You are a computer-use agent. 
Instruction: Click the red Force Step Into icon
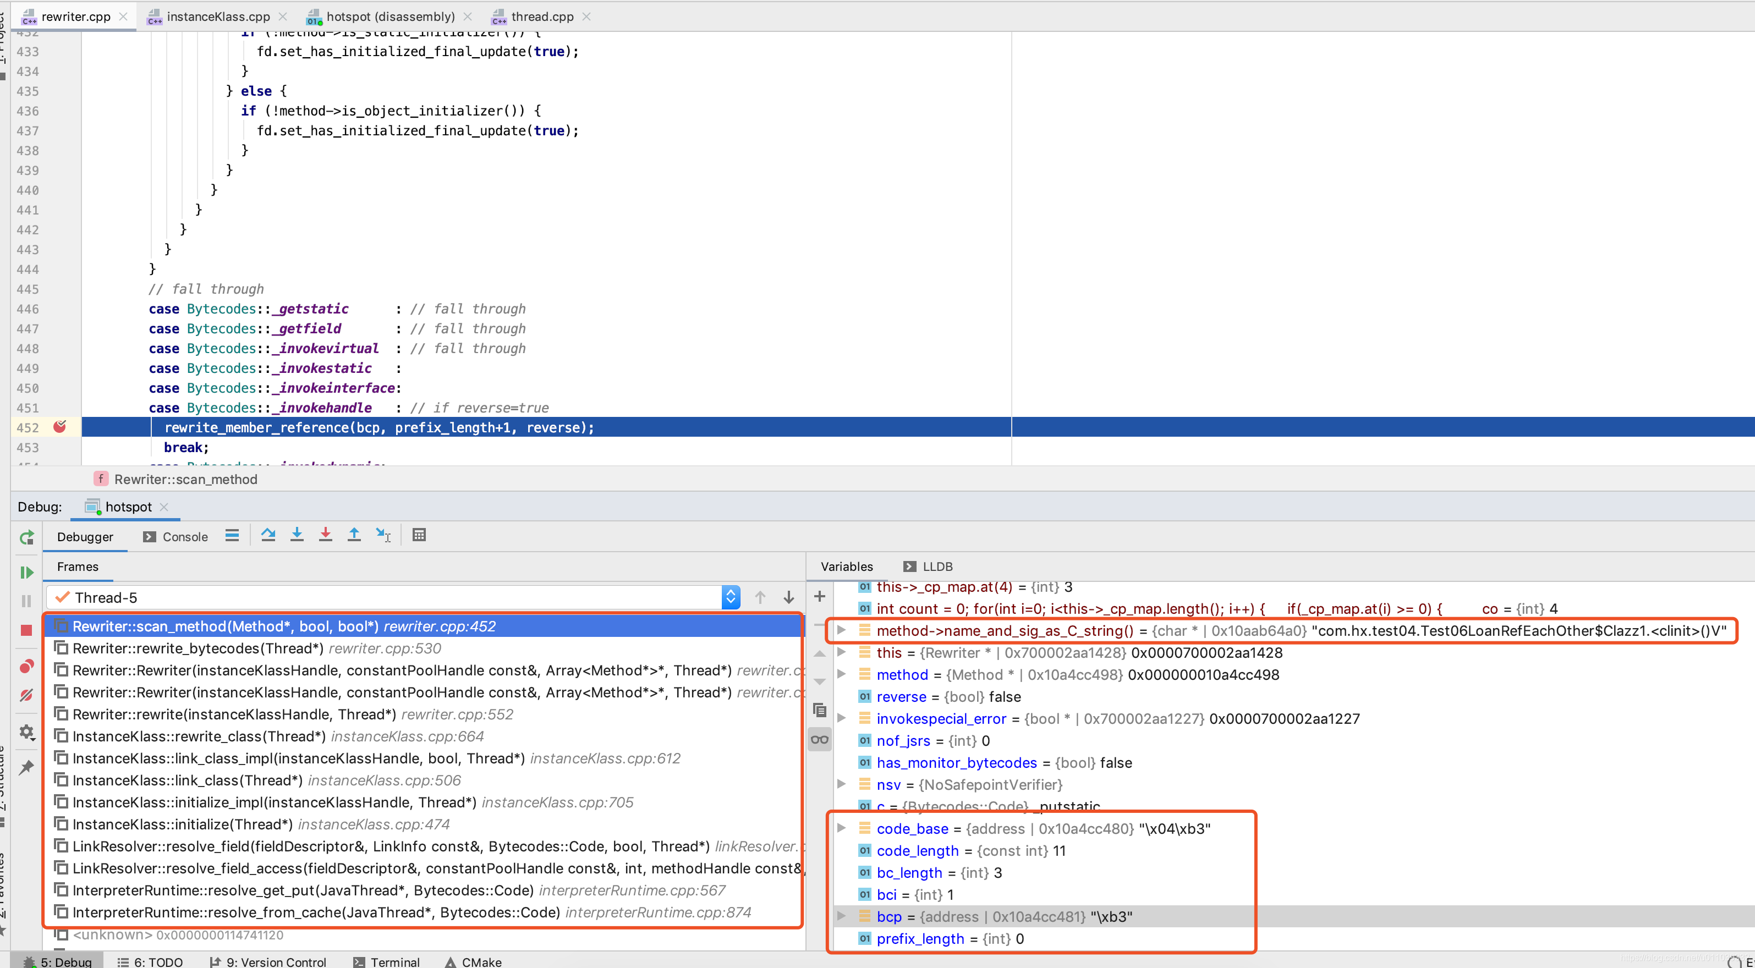(326, 536)
